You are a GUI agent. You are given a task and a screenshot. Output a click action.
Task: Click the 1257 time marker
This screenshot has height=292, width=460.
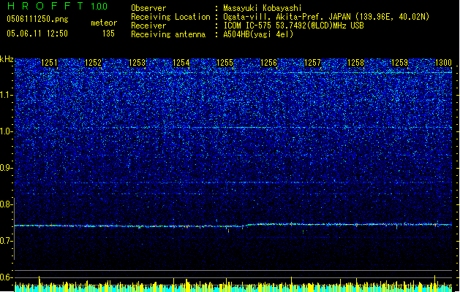coord(312,63)
